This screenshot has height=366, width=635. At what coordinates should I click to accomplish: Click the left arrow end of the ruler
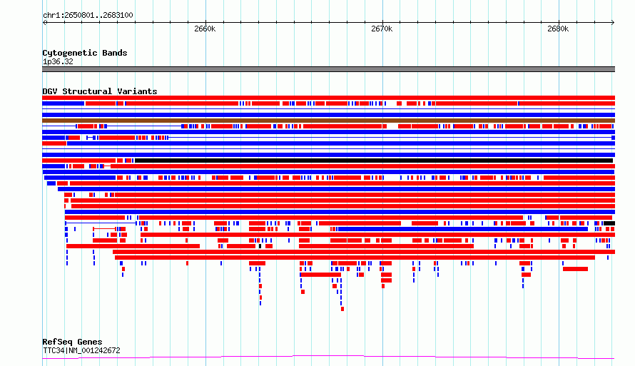[44, 23]
